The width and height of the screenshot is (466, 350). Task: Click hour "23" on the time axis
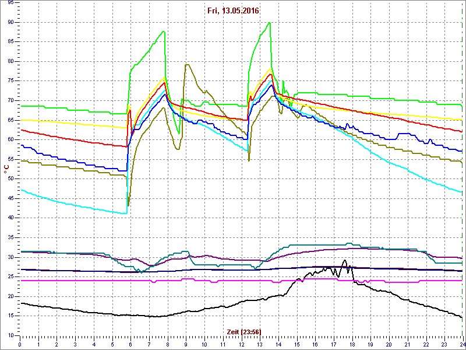pos(444,345)
